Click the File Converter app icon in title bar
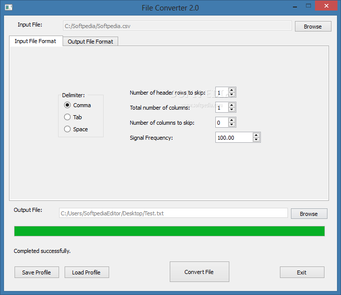 (9, 8)
